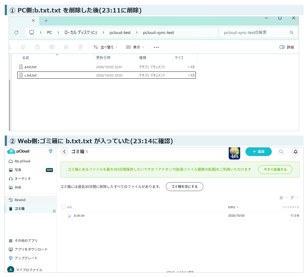Open the sort order dropdown in pCloud
Screen dimensions: 308x277
[x=295, y=197]
